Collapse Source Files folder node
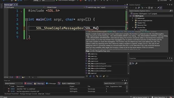 (x=133, y=27)
